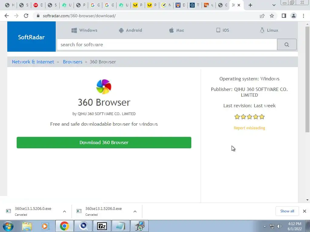This screenshot has width=310, height=232.
Task: Open Chrome's three-dot menu
Action: pos(303,16)
